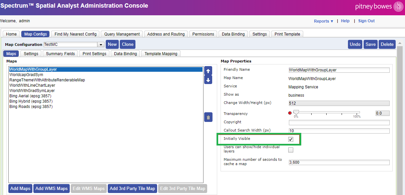
Task: Switch to the Template Mapping sub-tab
Action: [x=161, y=54]
